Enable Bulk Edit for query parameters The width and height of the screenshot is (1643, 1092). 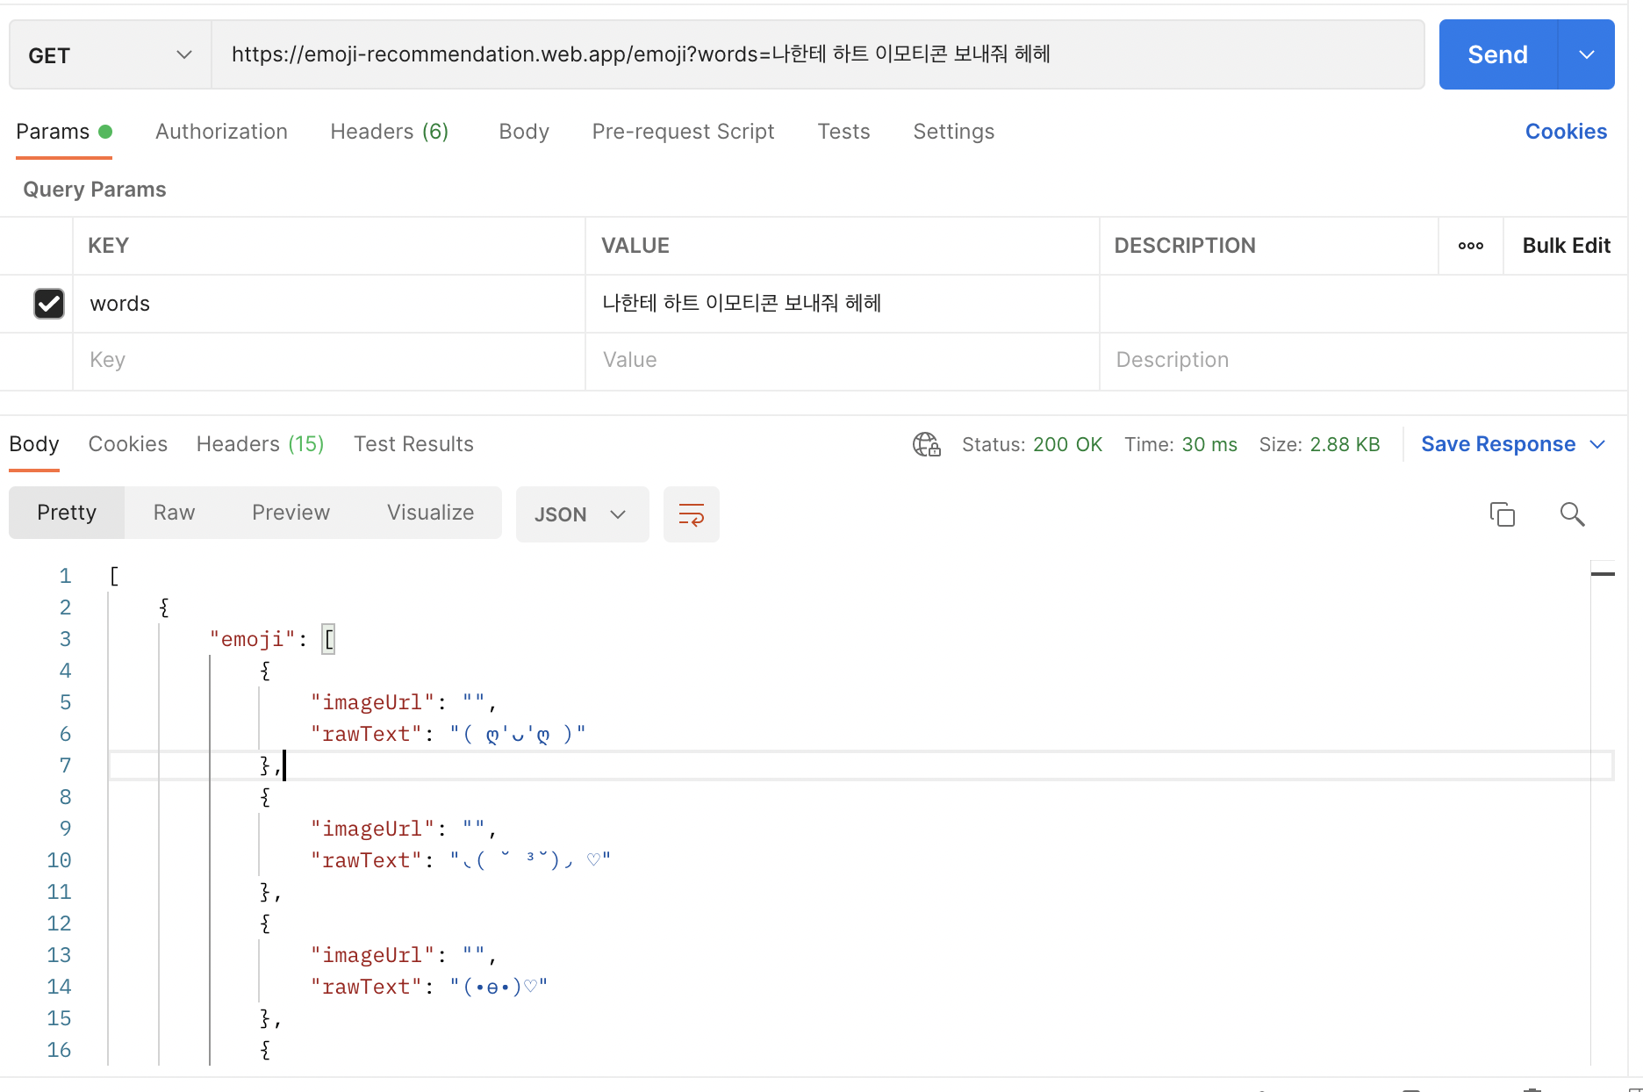coord(1566,246)
